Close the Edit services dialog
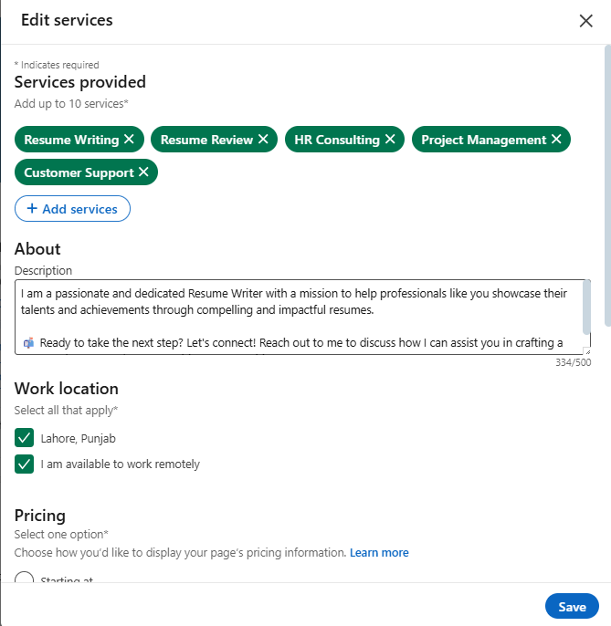Screen dimensions: 611x626 [585, 21]
